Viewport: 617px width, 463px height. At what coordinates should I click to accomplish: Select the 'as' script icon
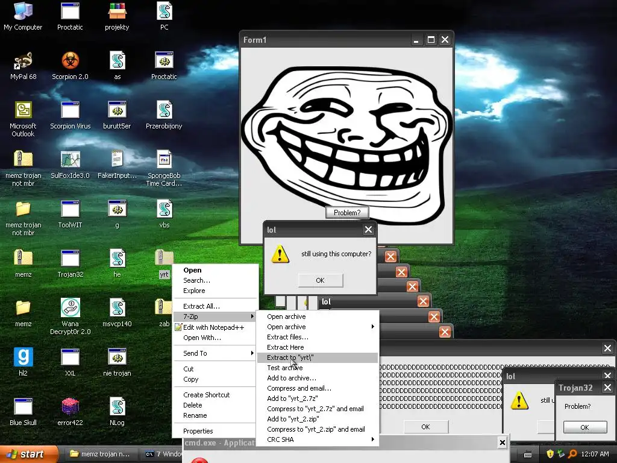[x=117, y=66]
